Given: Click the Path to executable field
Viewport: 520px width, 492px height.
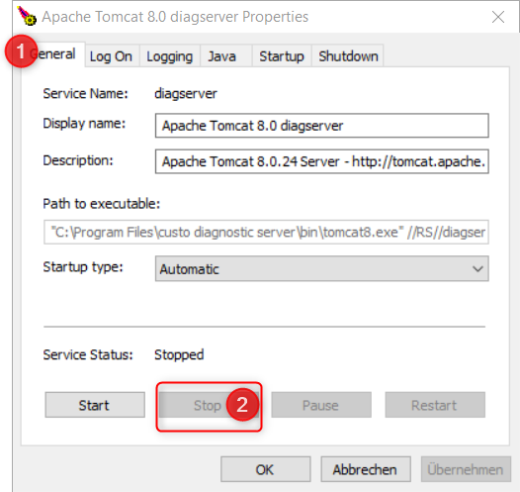Looking at the screenshot, I should 266,232.
